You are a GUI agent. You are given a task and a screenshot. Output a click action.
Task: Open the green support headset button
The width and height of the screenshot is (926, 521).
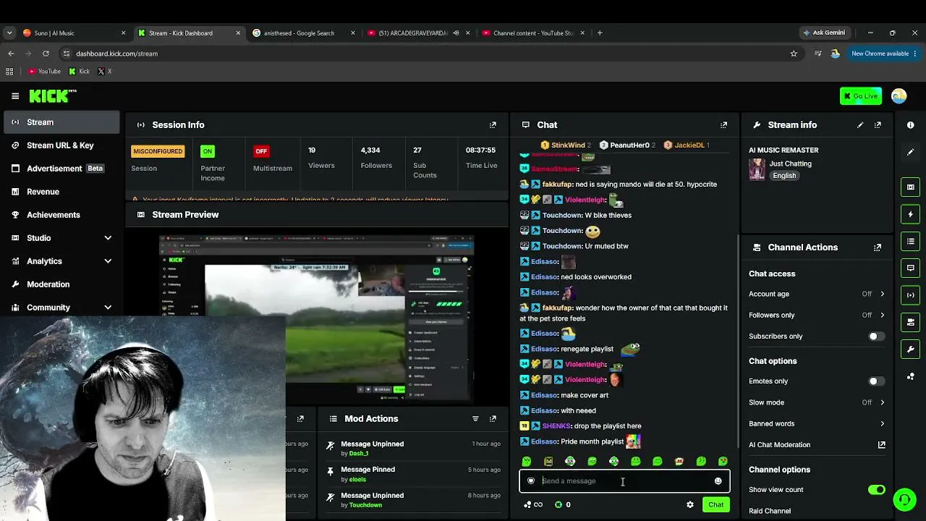coord(904,499)
